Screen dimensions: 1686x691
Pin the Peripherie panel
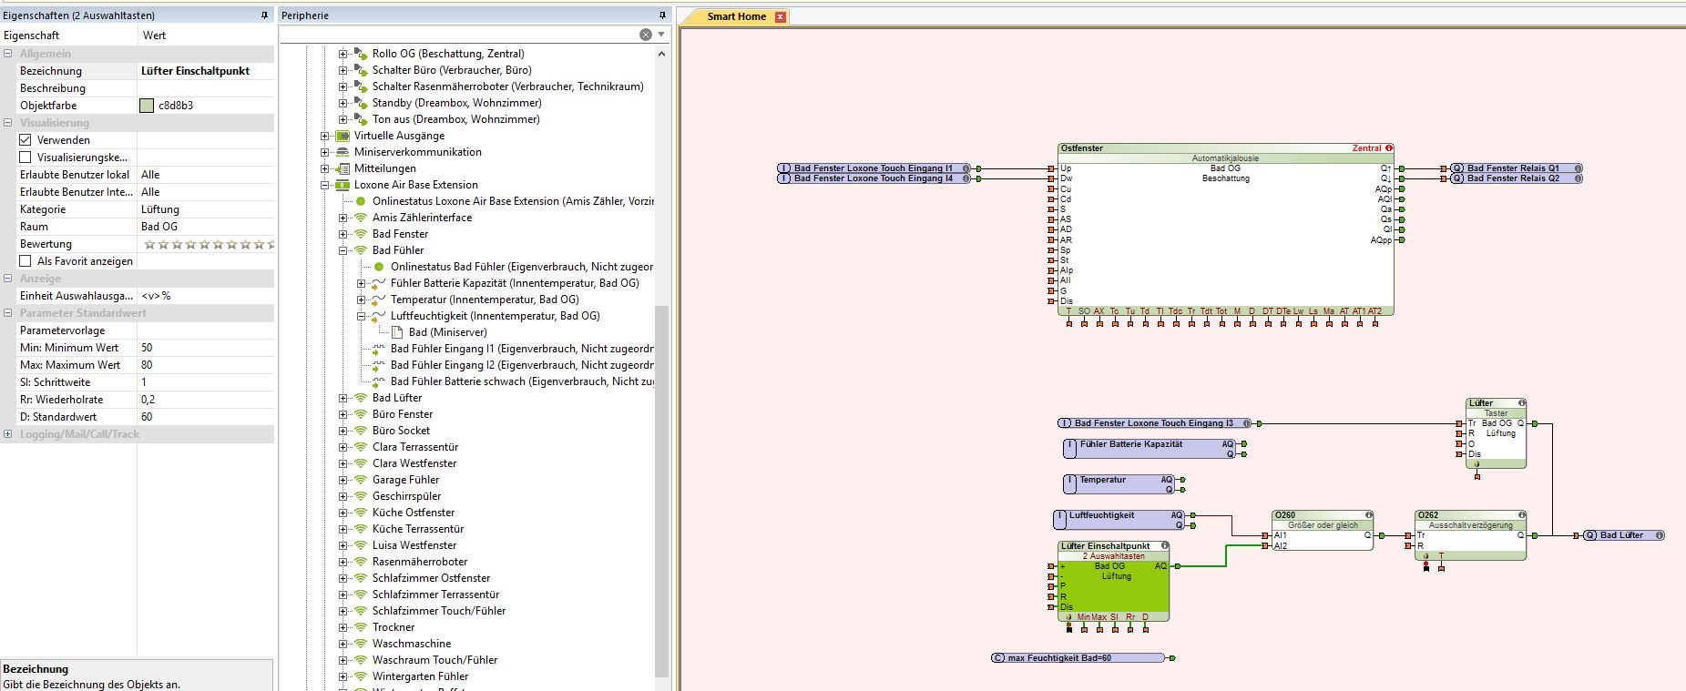pyautogui.click(x=662, y=15)
